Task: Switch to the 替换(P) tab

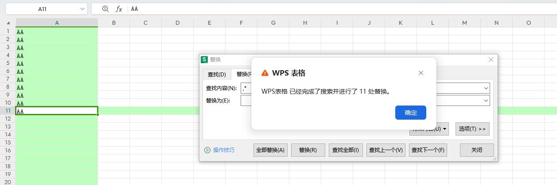Action: (242, 74)
